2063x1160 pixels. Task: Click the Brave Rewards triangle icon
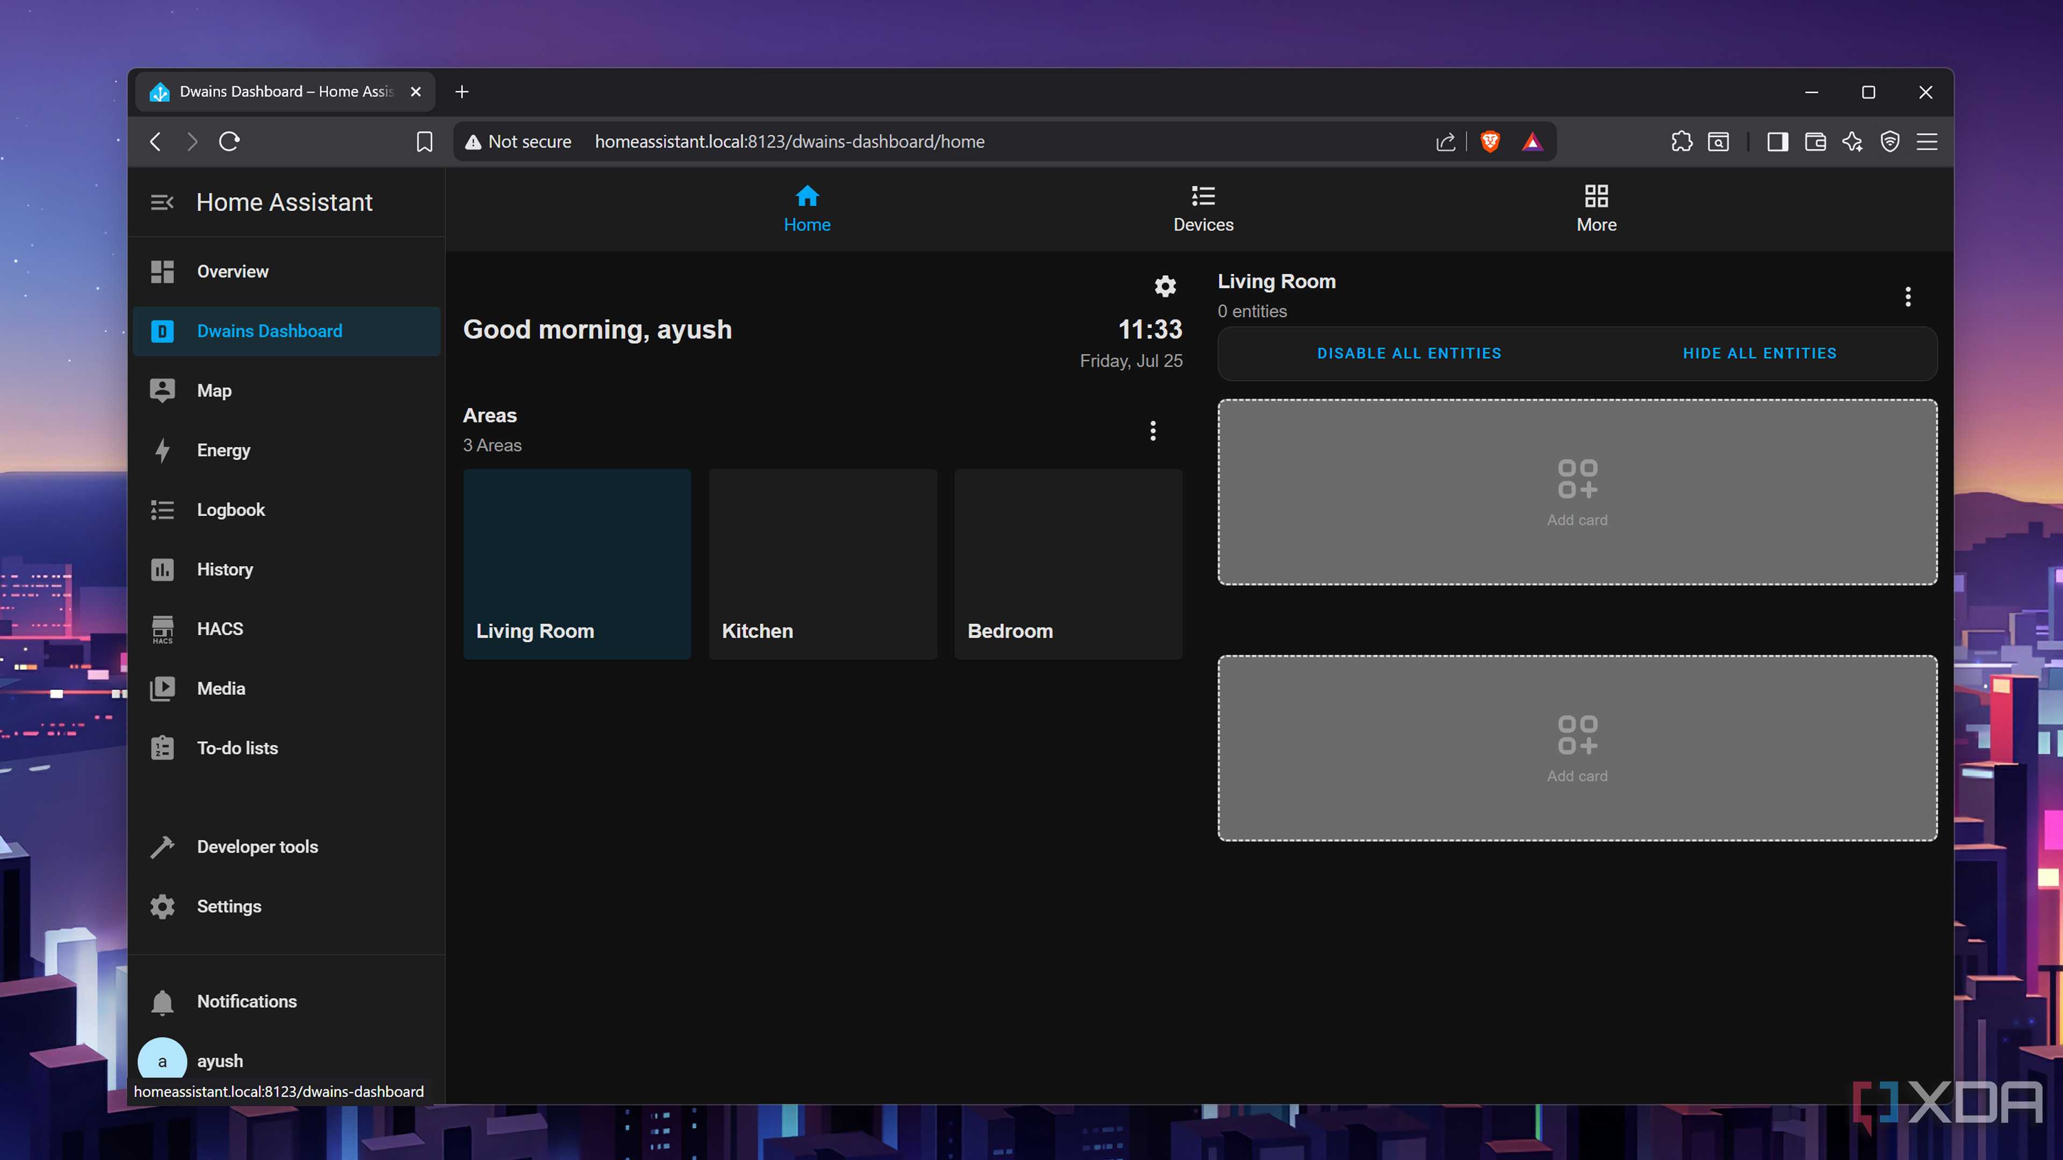click(1532, 142)
